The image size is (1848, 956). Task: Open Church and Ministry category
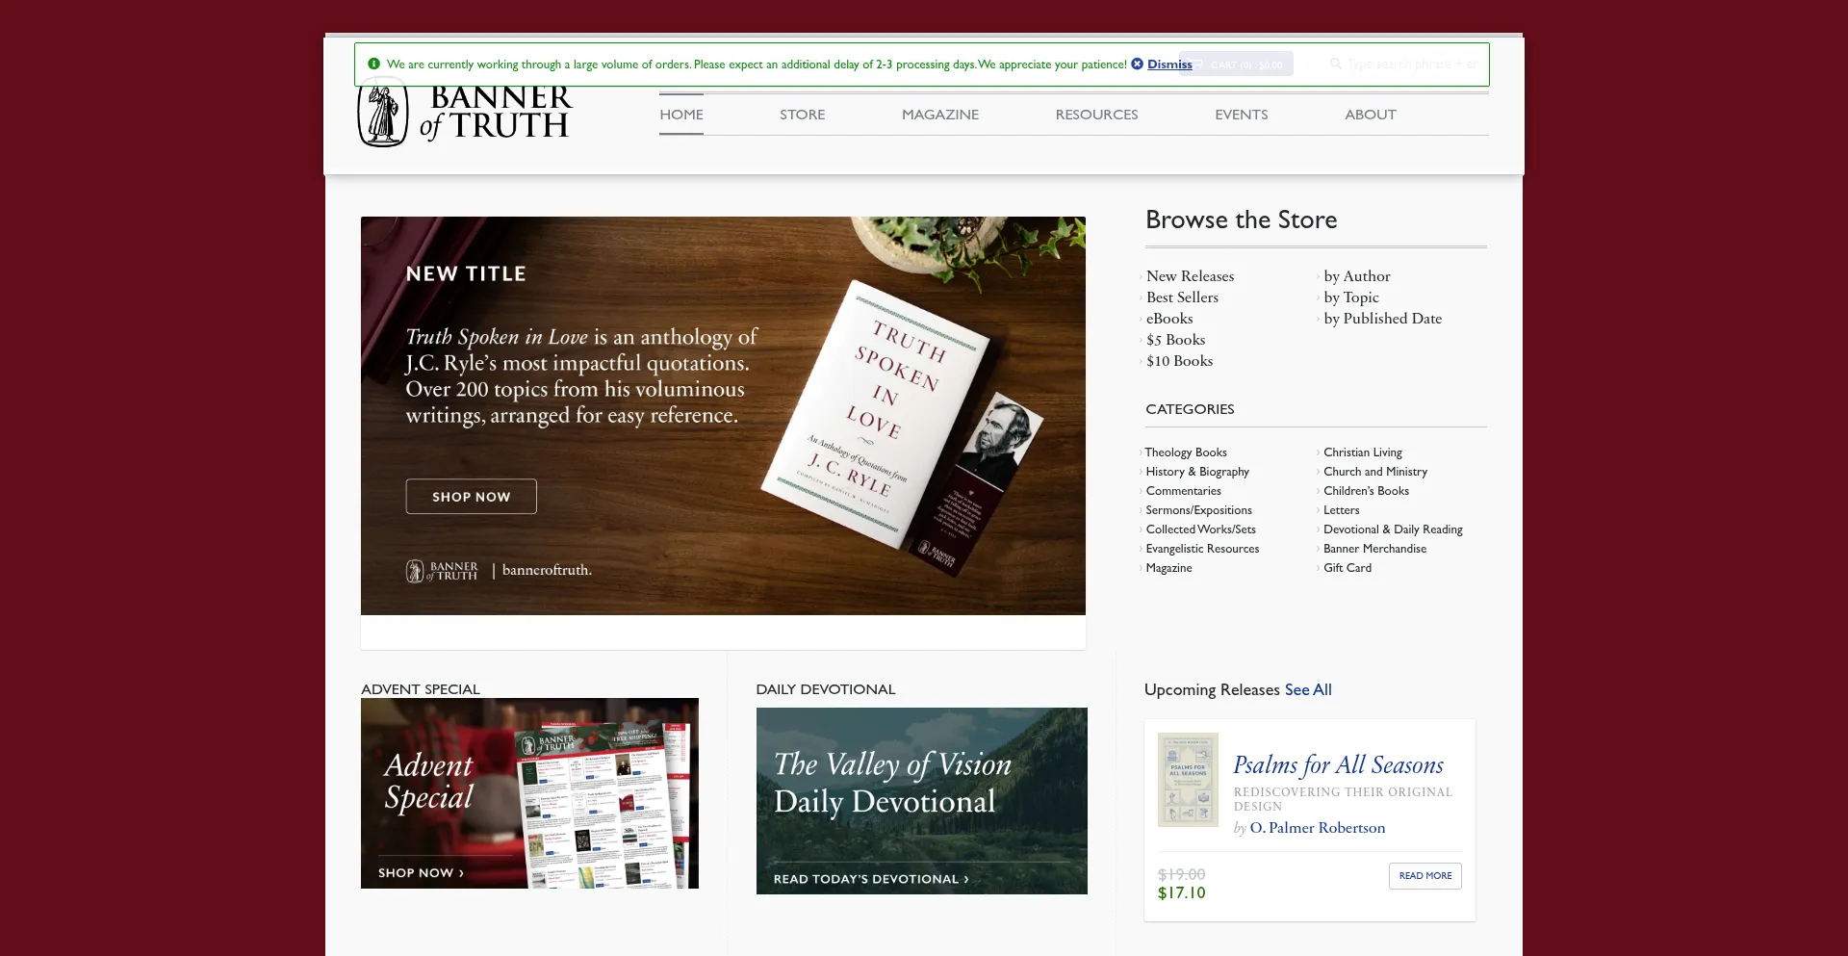coord(1375,472)
